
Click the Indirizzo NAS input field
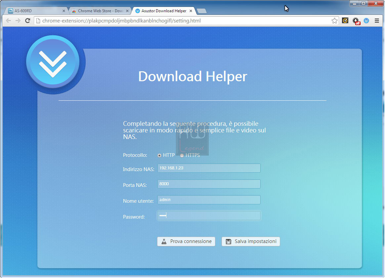209,168
